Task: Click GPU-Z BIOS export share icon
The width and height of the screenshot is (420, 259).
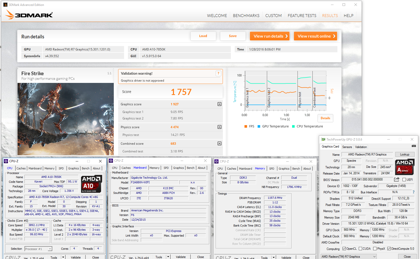Action: click(397, 179)
